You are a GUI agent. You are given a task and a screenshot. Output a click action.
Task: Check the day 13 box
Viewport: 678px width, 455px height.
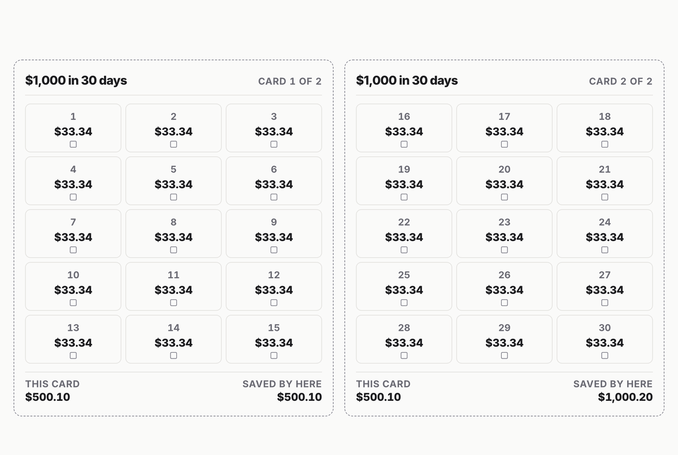pyautogui.click(x=73, y=355)
